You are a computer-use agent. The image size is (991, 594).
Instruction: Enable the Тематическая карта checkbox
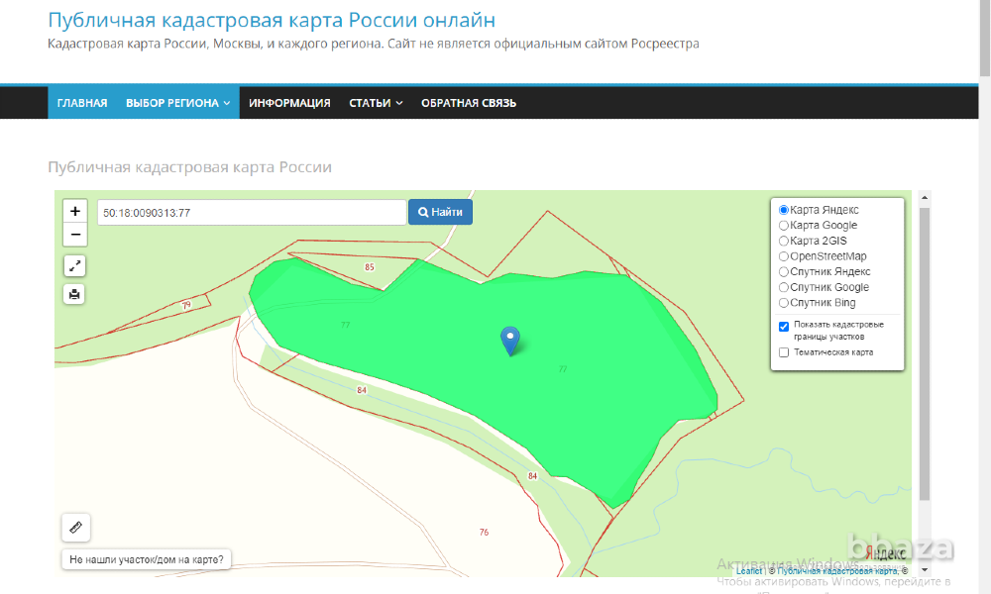(784, 351)
